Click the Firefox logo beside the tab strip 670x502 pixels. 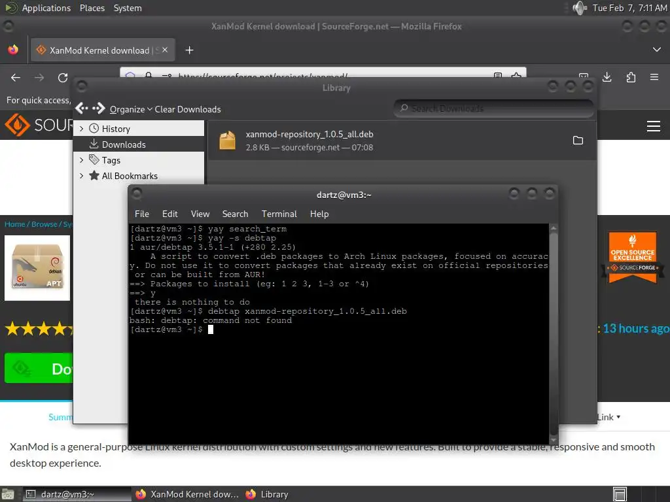[13, 50]
